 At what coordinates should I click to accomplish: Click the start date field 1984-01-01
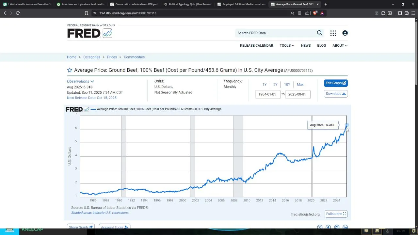click(268, 94)
